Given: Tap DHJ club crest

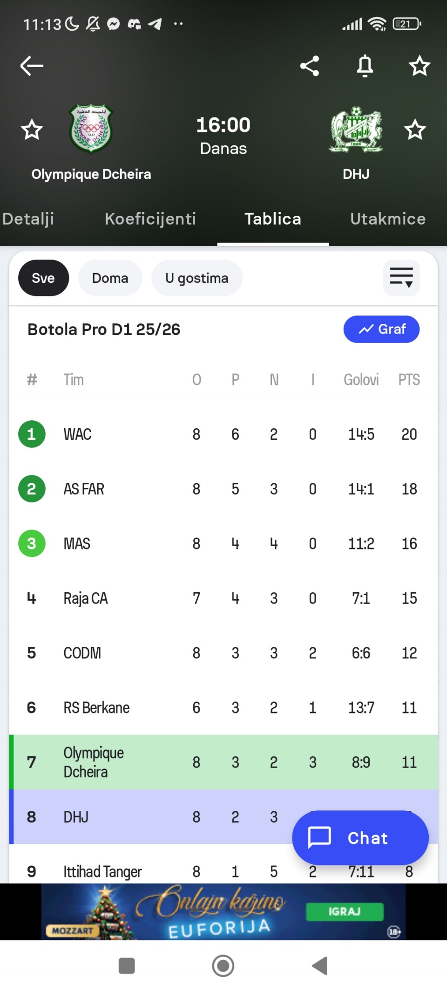Looking at the screenshot, I should [356, 130].
